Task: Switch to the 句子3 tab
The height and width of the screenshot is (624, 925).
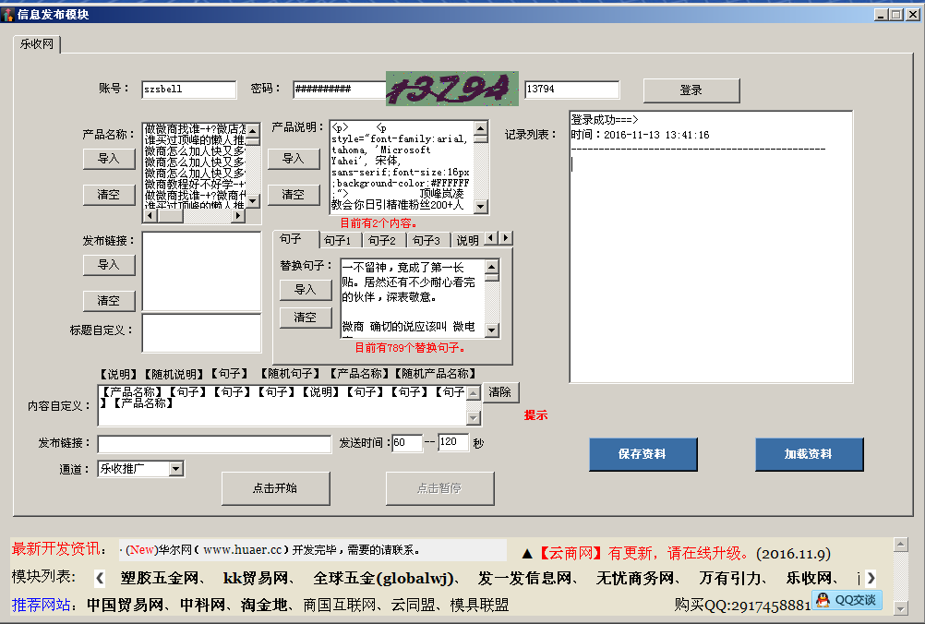Action: point(426,241)
